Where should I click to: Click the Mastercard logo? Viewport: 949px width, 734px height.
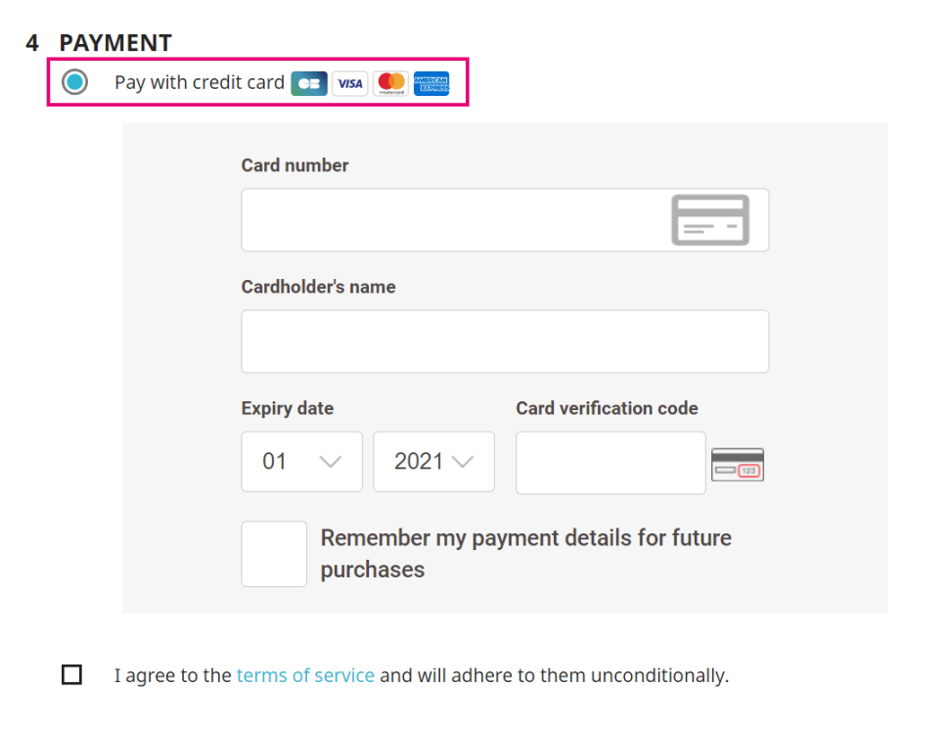[390, 83]
